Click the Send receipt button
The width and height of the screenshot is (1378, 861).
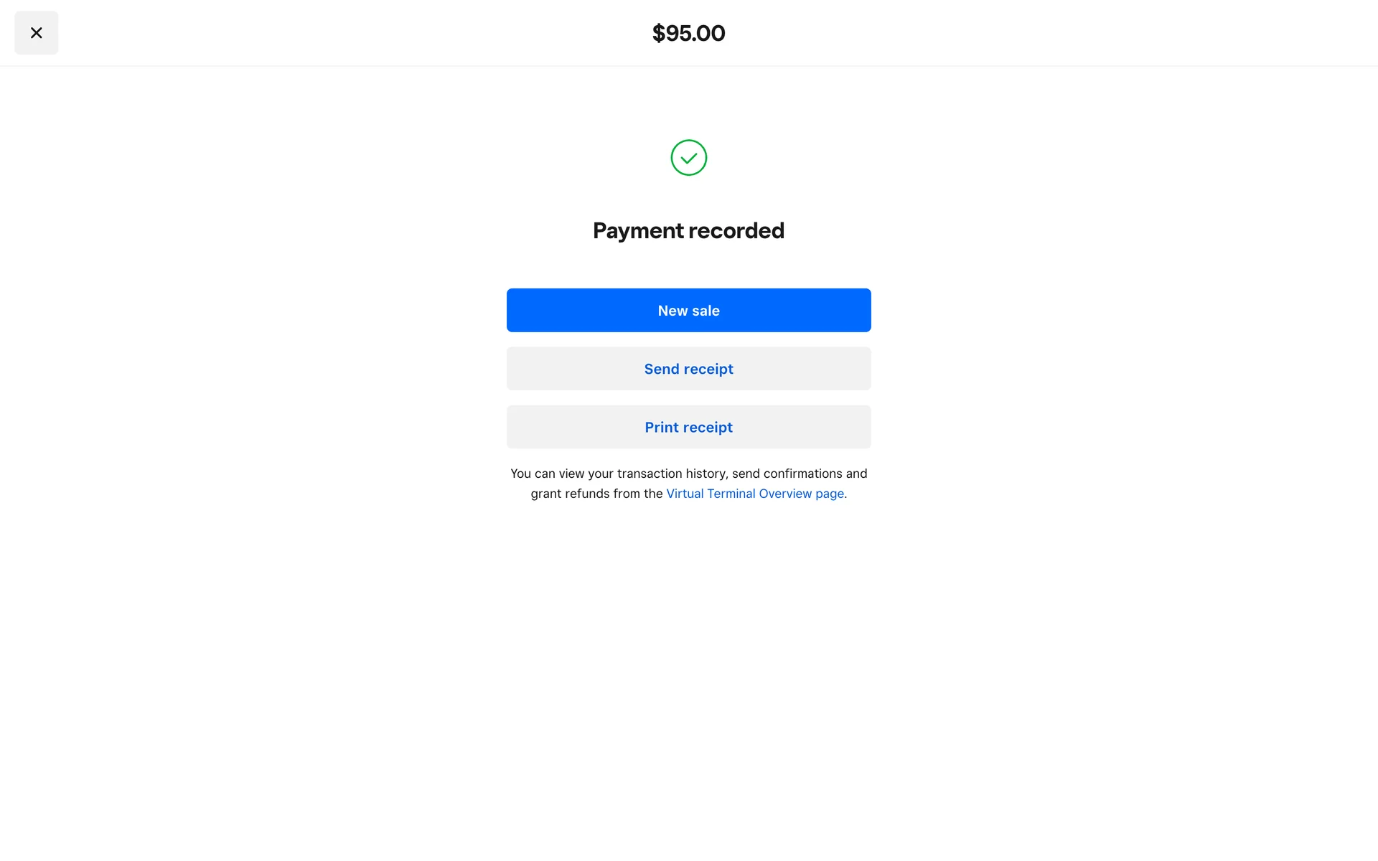tap(688, 369)
